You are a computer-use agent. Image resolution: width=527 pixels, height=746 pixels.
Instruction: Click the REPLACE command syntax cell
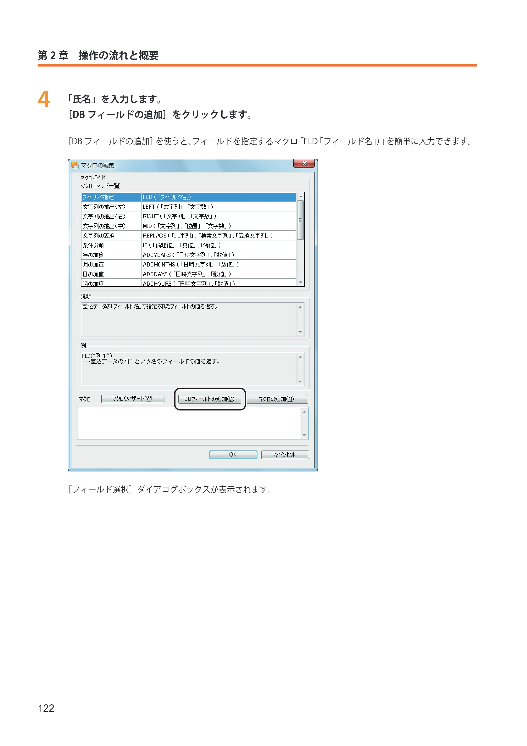pos(218,236)
